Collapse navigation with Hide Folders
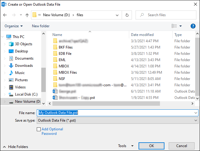This screenshot has width=200, height=151. 15,147
